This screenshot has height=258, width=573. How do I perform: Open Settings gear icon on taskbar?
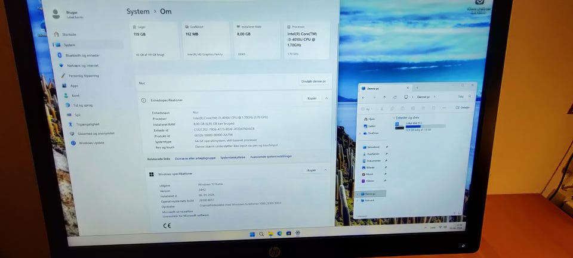click(298, 233)
